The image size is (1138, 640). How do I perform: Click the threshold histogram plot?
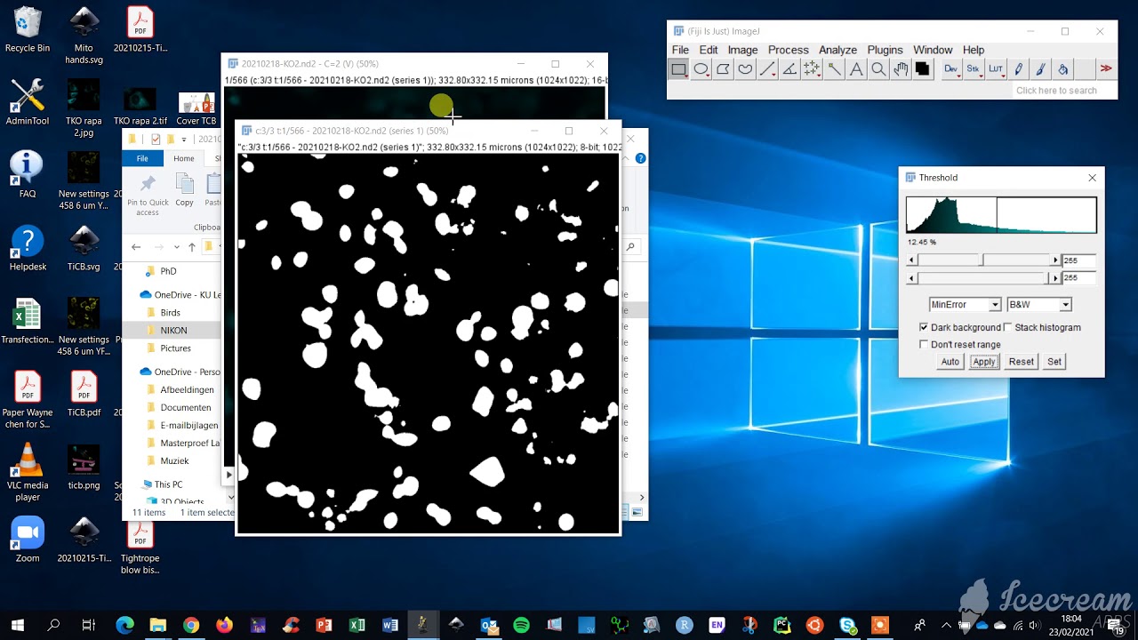[x=1001, y=215]
